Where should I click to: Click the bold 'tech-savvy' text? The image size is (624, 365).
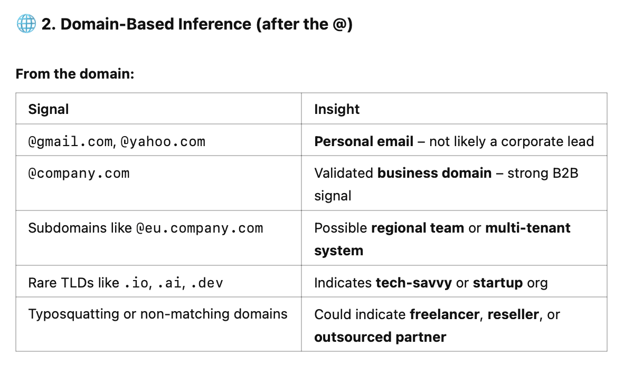[413, 283]
